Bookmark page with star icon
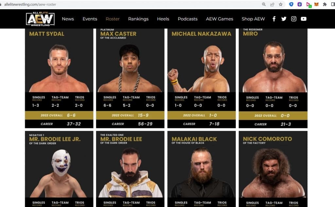 (280, 4)
